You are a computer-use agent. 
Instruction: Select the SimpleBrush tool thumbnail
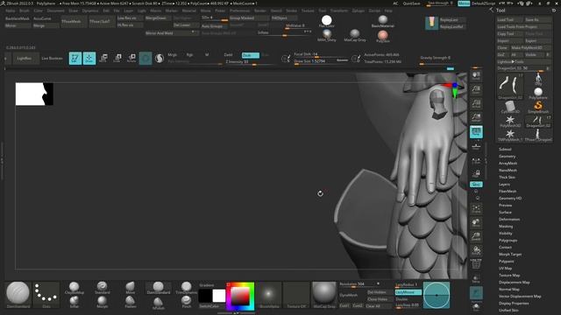538,107
